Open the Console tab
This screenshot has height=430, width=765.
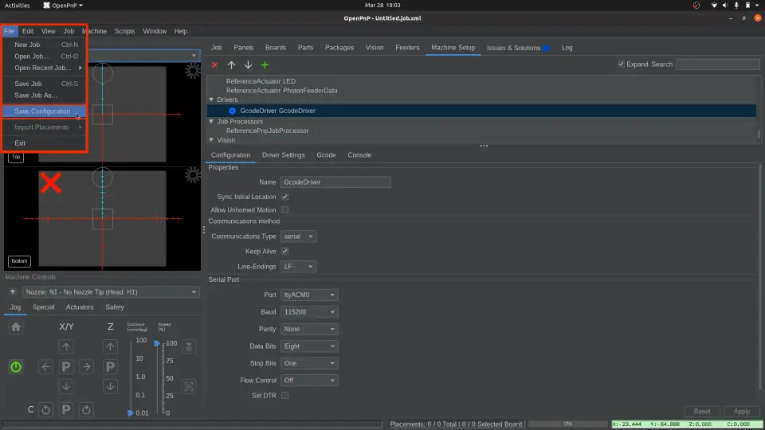(x=359, y=155)
